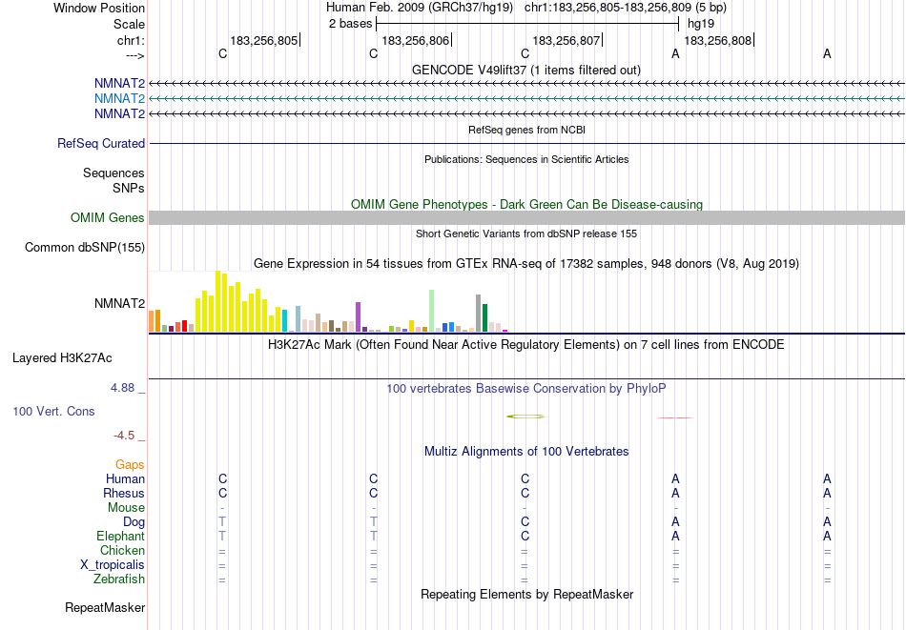Select the light-blue NMNAT2 transcript label
Image resolution: width=906 pixels, height=630 pixels.
click(x=119, y=99)
